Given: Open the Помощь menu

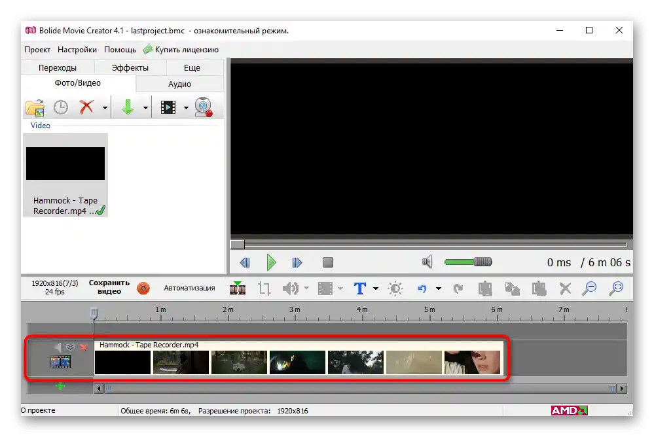Looking at the screenshot, I should pos(120,50).
